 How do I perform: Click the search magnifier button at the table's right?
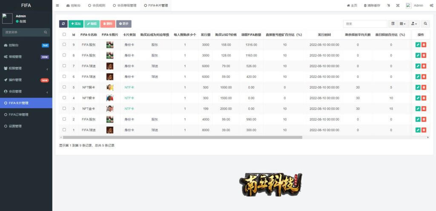coord(425,24)
